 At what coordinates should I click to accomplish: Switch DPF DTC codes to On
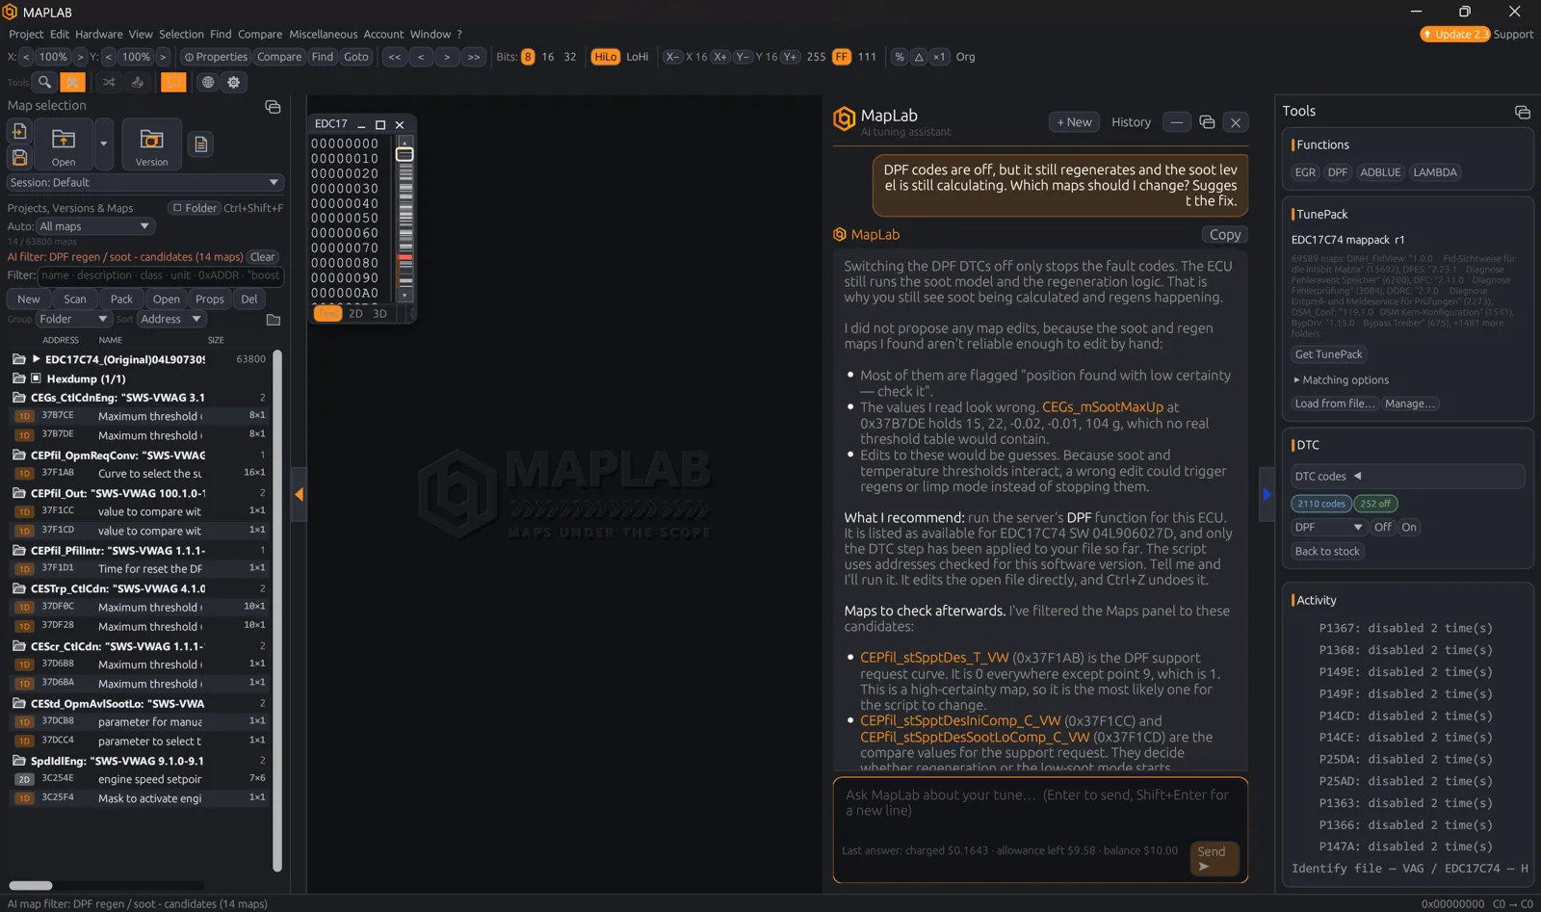[x=1409, y=528]
